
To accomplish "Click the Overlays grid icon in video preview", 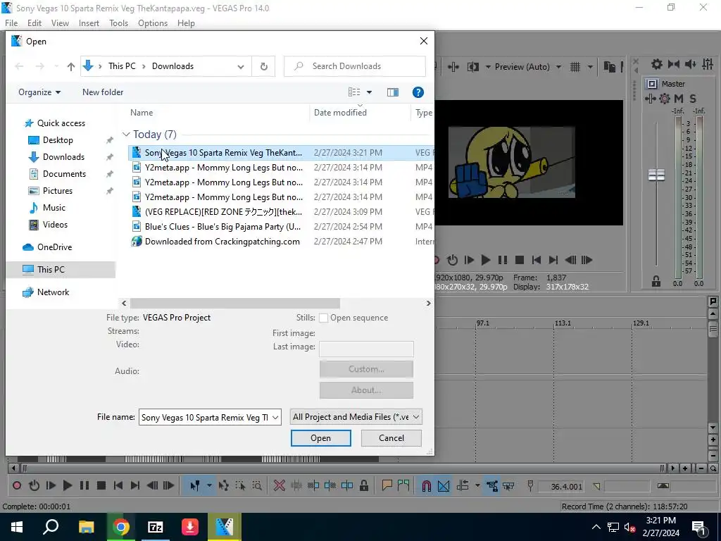I will click(x=575, y=67).
